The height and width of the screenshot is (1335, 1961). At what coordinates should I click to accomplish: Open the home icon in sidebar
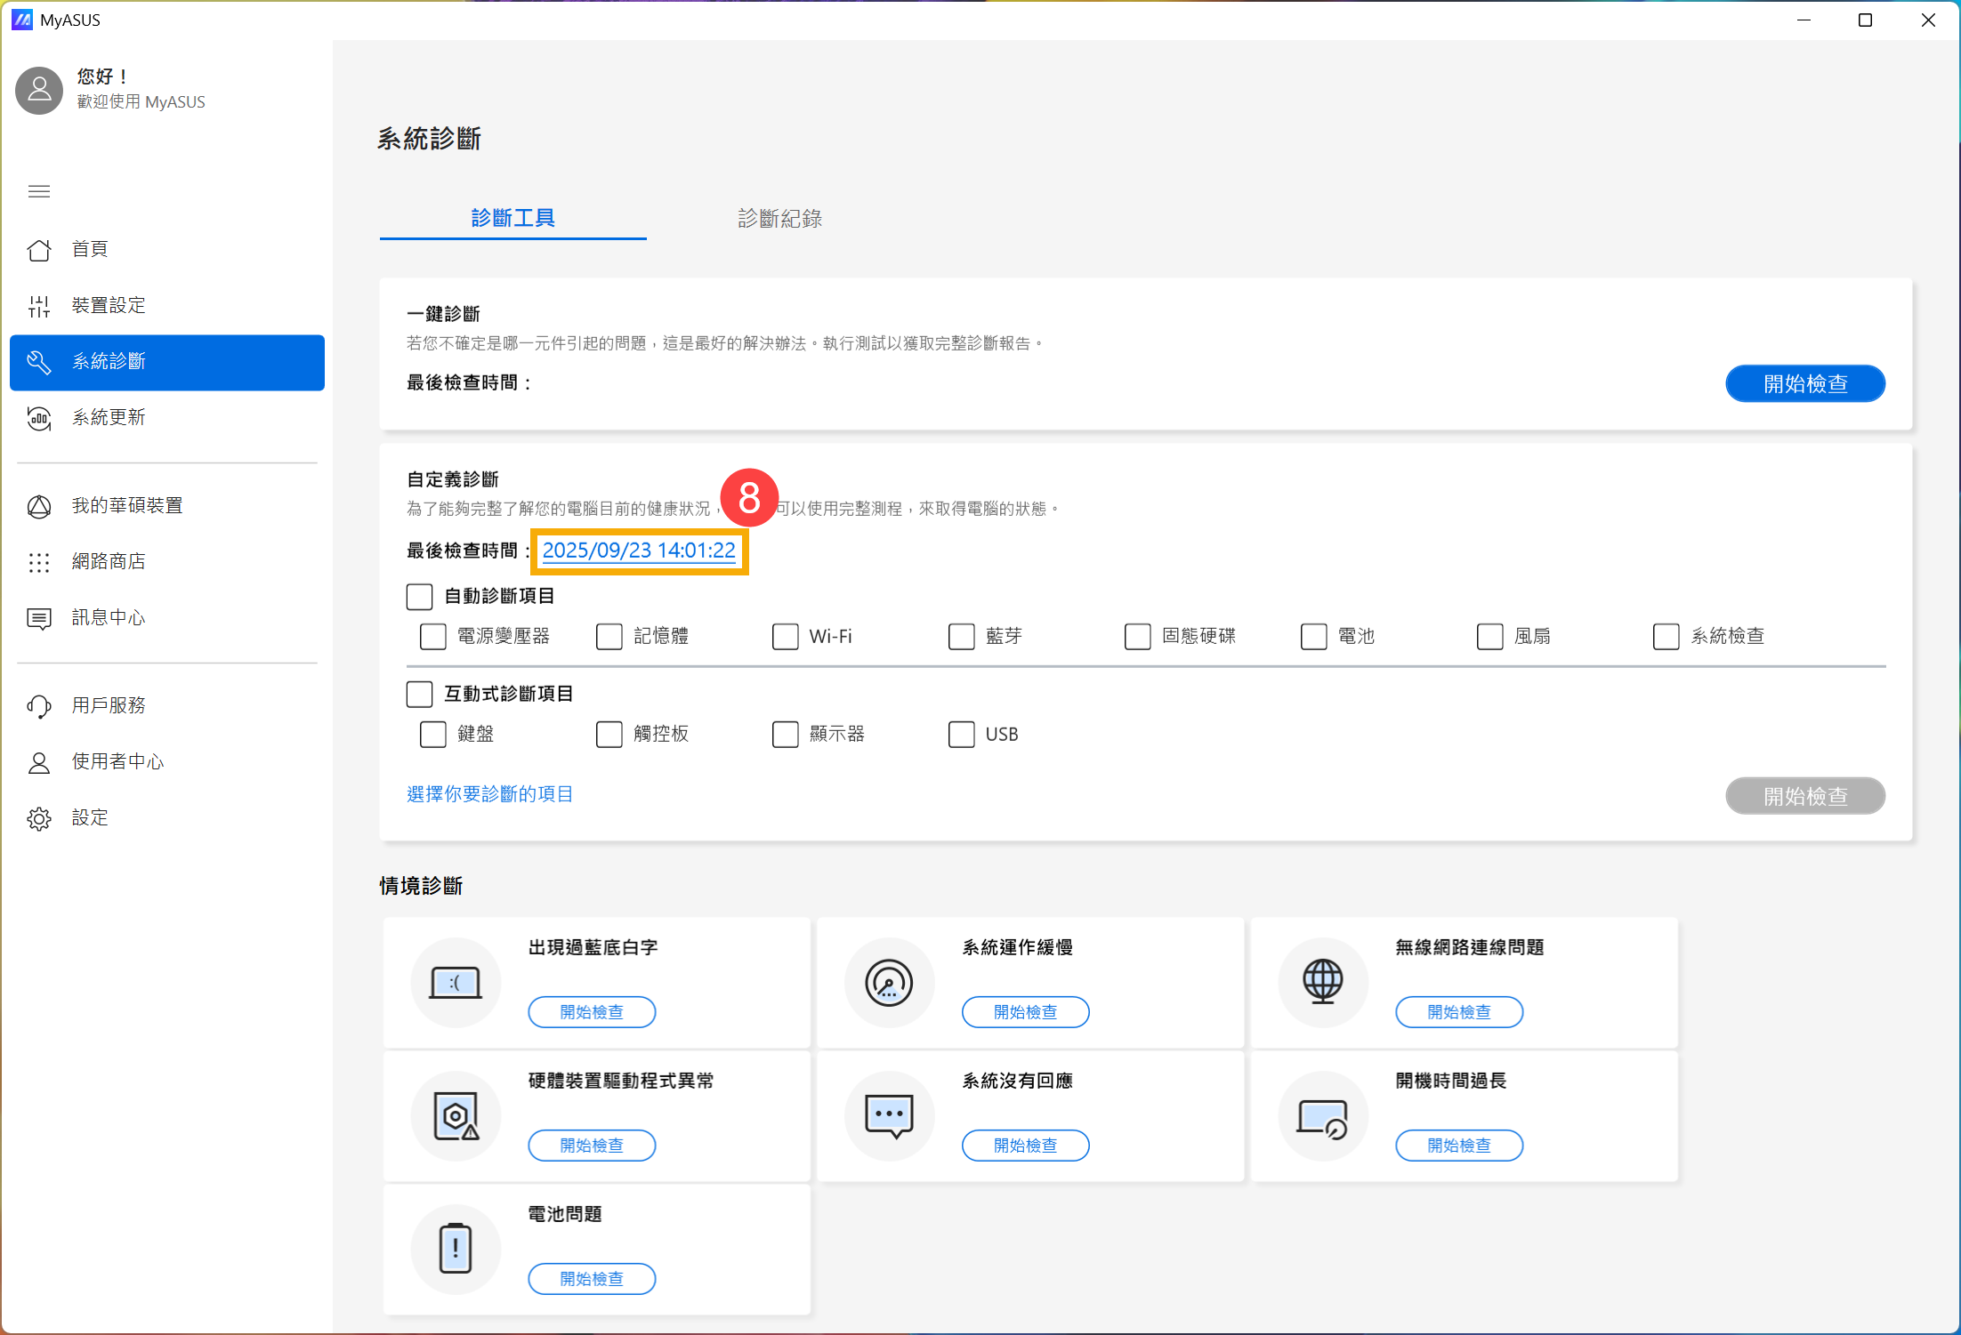(x=39, y=250)
